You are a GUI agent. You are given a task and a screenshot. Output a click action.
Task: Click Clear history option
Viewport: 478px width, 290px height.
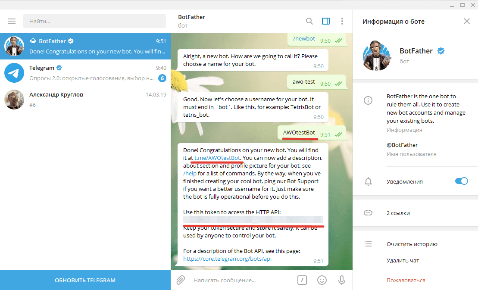pos(412,244)
